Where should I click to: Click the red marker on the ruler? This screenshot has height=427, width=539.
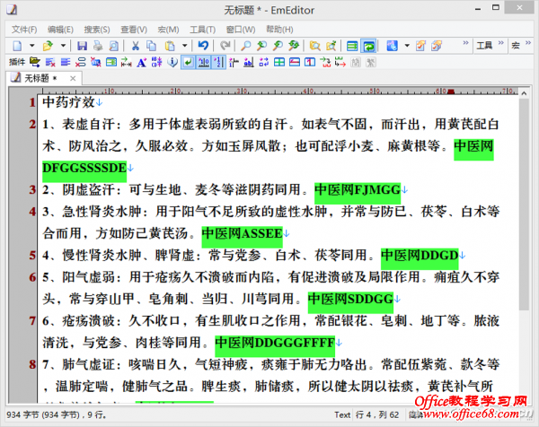[x=451, y=91]
